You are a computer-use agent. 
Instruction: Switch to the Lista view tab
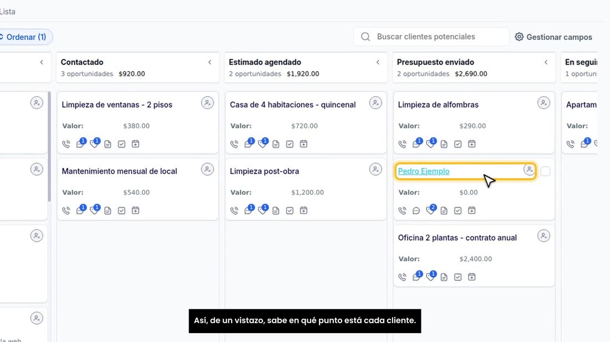pos(7,12)
